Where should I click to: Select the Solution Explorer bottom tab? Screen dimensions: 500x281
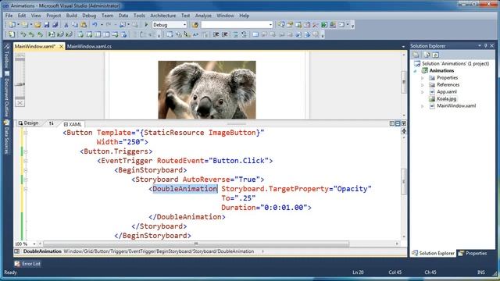click(433, 253)
